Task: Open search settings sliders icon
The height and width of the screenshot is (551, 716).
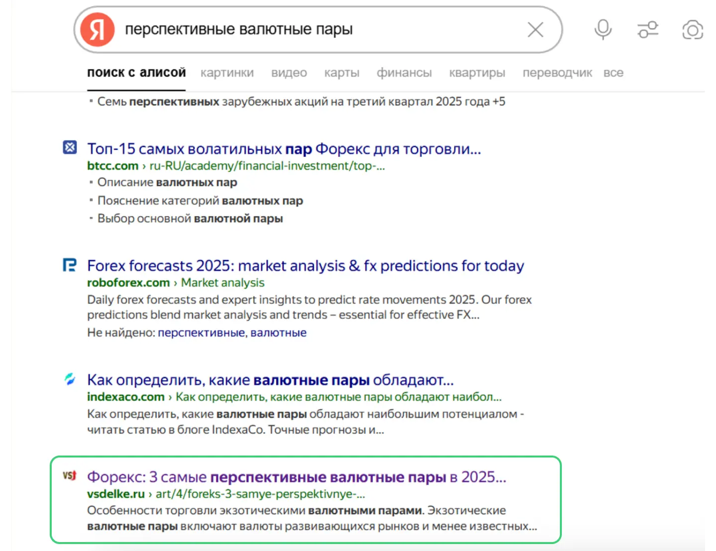Action: pyautogui.click(x=648, y=30)
